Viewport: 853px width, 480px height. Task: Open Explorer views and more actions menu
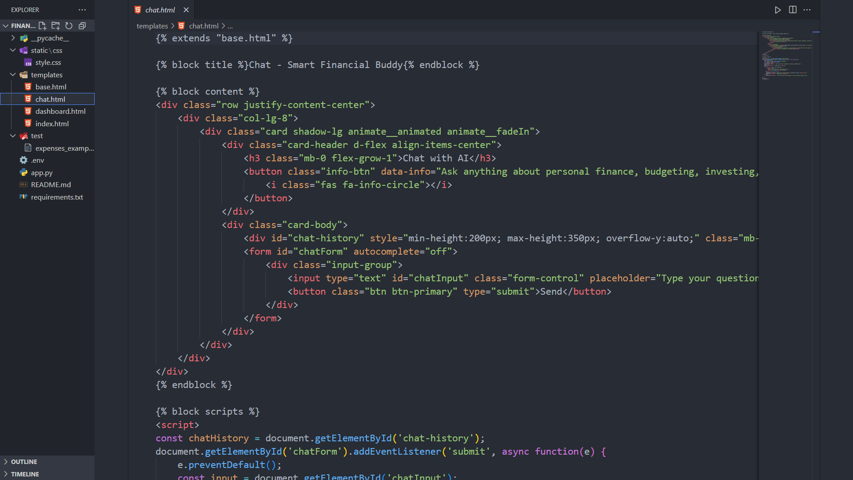coord(82,10)
